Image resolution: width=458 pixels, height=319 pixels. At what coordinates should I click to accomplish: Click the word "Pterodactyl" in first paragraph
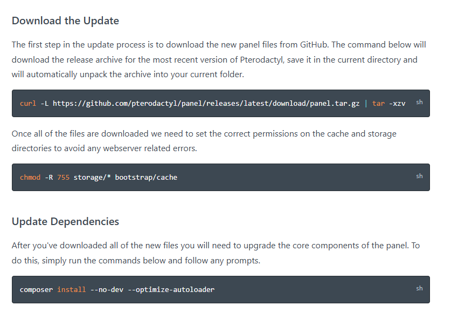262,60
